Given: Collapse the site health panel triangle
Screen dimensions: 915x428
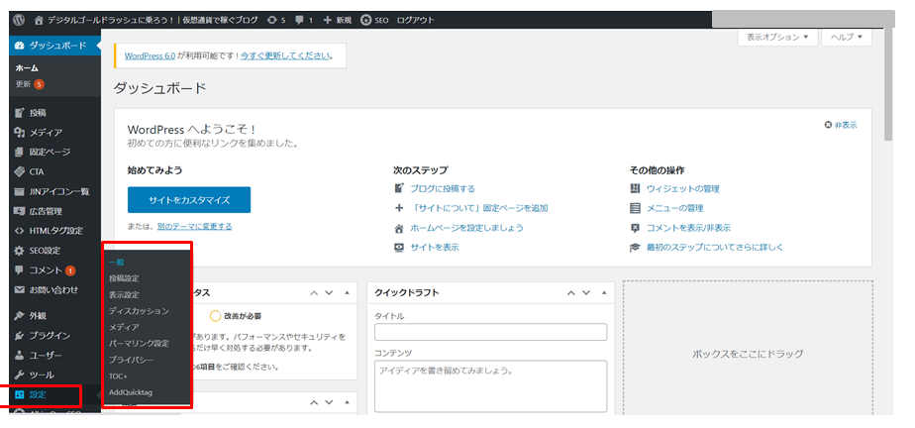Looking at the screenshot, I should [x=347, y=292].
